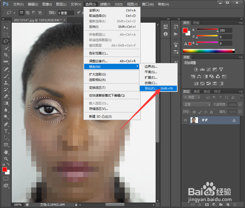The image size is (245, 208).
Task: Create a new layer icon
Action: click(228, 204)
